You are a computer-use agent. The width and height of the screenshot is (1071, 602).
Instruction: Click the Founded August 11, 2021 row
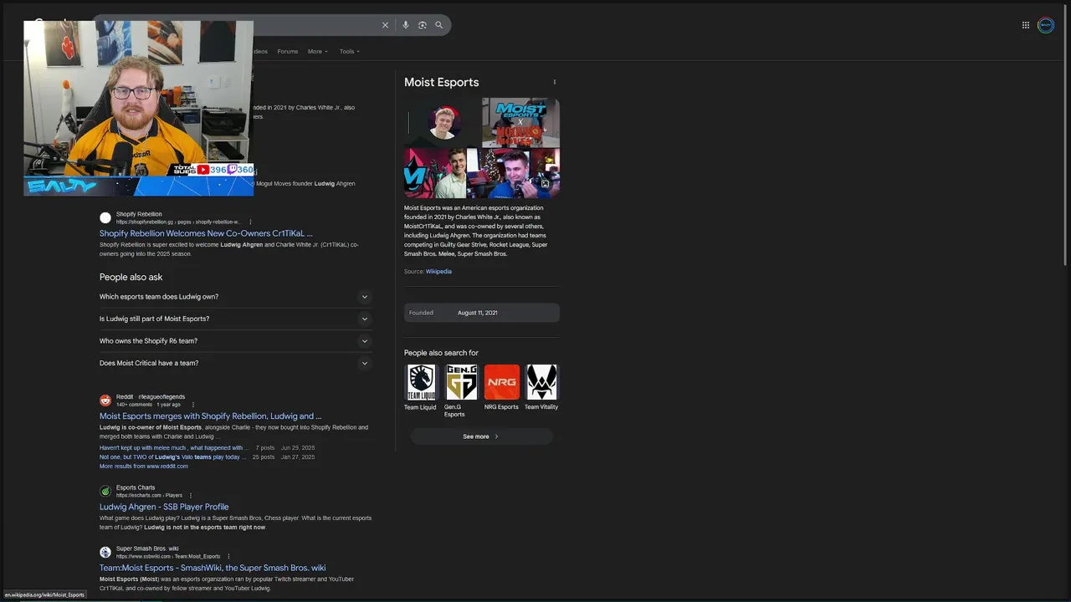[482, 313]
